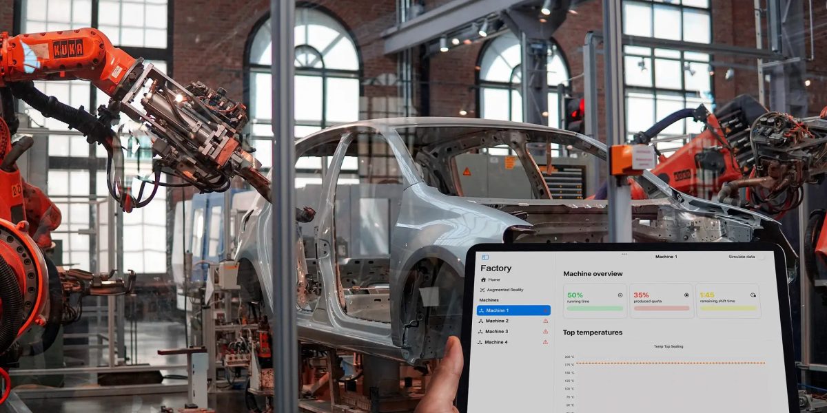
Task: Open the ellipsis menu above the overview
Action: [624, 254]
